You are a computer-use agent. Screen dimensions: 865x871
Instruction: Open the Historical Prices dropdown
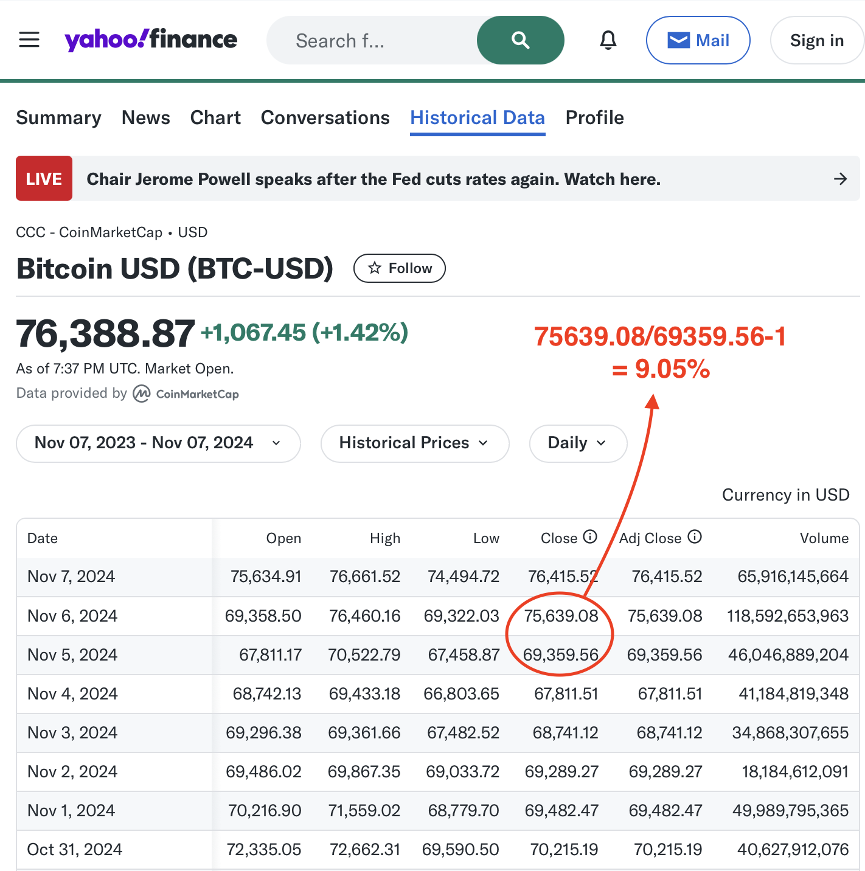coord(415,443)
